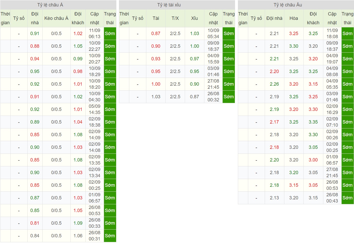Click 'Thời gian' header in tài xỉu table
Screen dimensions: 354x243
[124, 18]
